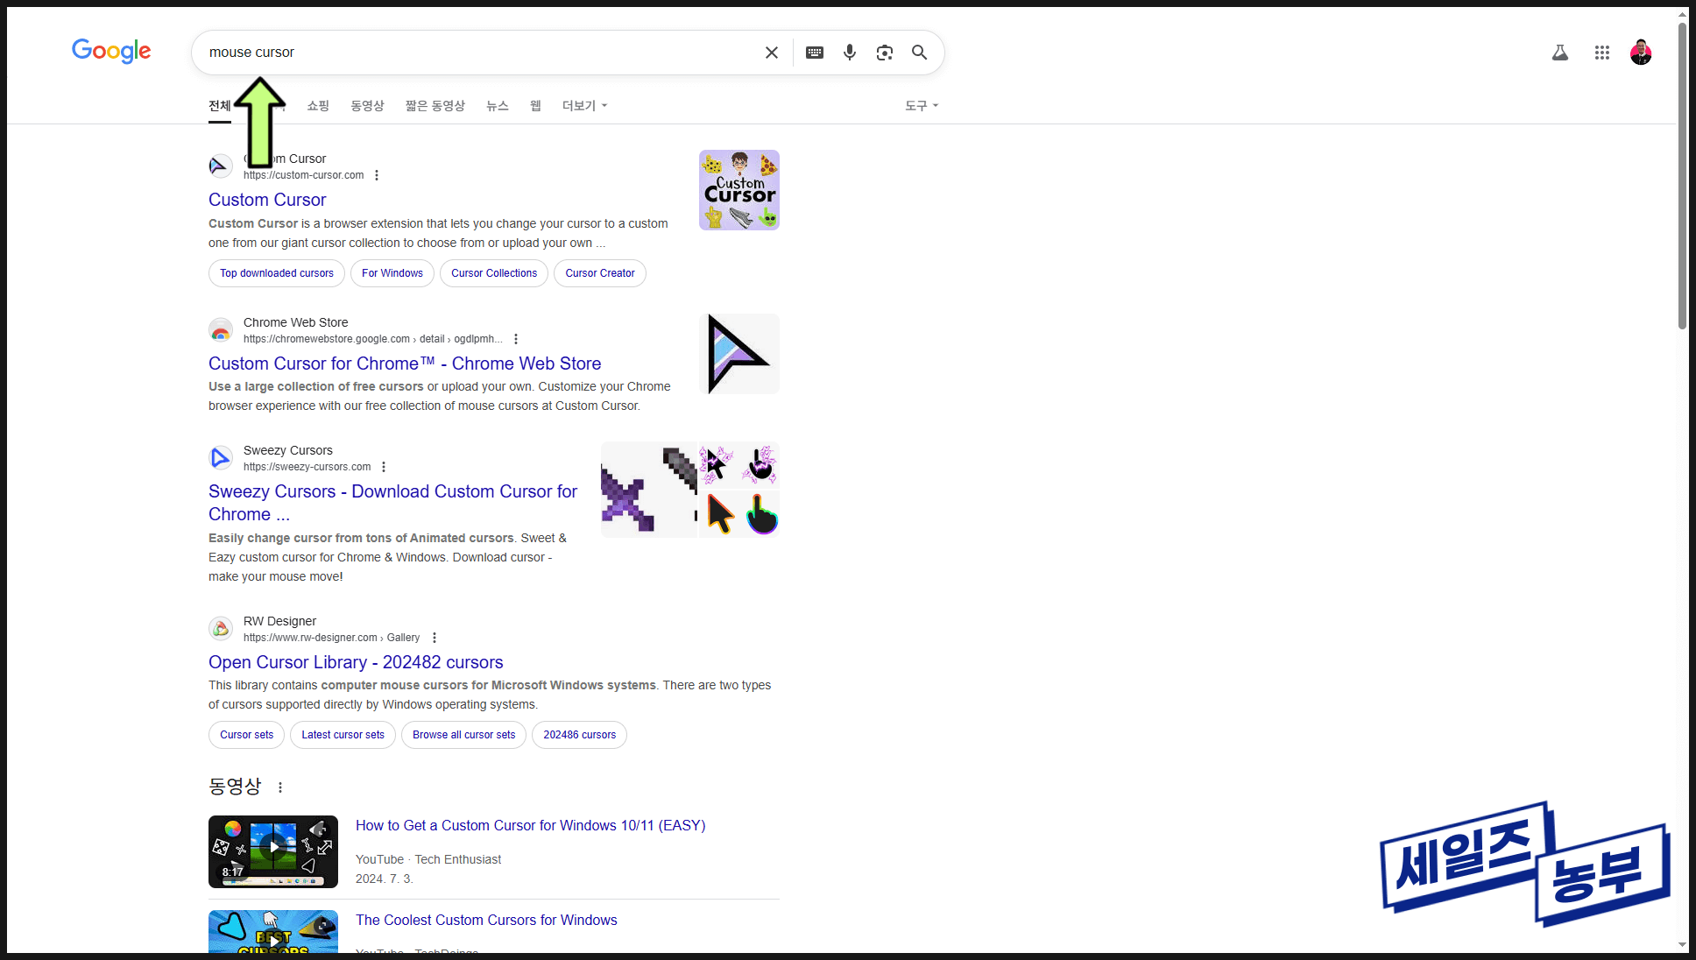The image size is (1696, 960).
Task: Expand the 더보기 dropdown
Action: click(x=583, y=105)
